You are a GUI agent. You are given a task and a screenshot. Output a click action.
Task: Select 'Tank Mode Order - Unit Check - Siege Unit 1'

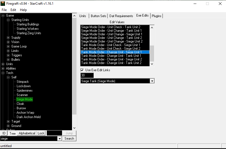pyautogui.click(x=115, y=45)
